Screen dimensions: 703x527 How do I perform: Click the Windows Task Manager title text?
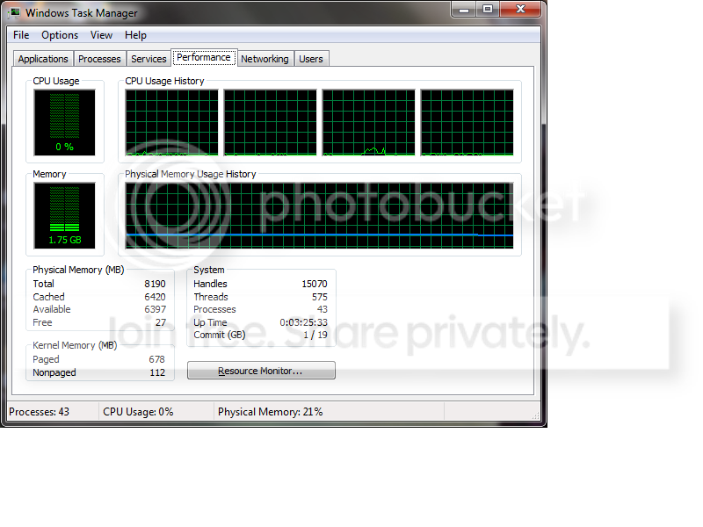coord(81,13)
